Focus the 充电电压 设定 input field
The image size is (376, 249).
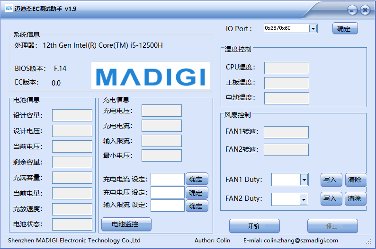[x=167, y=192]
